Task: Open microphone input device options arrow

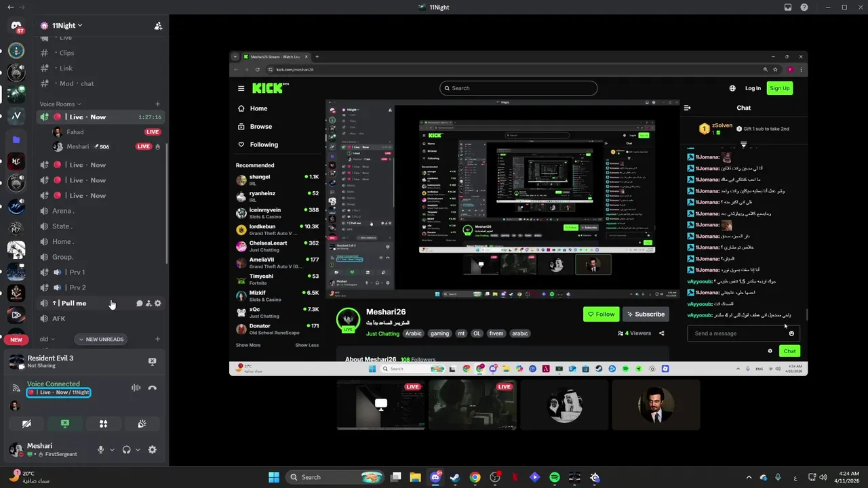Action: [112, 449]
